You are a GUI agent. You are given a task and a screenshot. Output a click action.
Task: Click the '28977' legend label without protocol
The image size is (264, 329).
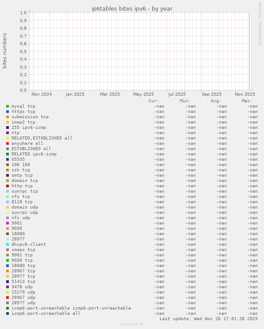(18, 239)
